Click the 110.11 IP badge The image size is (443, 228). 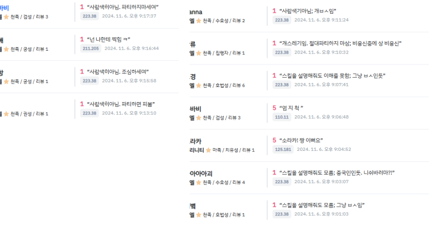tap(282, 117)
